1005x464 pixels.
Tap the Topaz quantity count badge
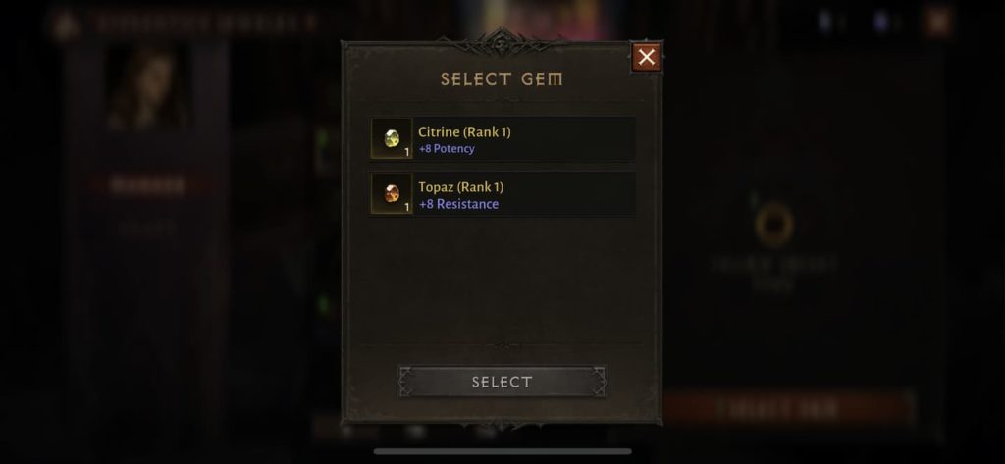[x=406, y=208]
